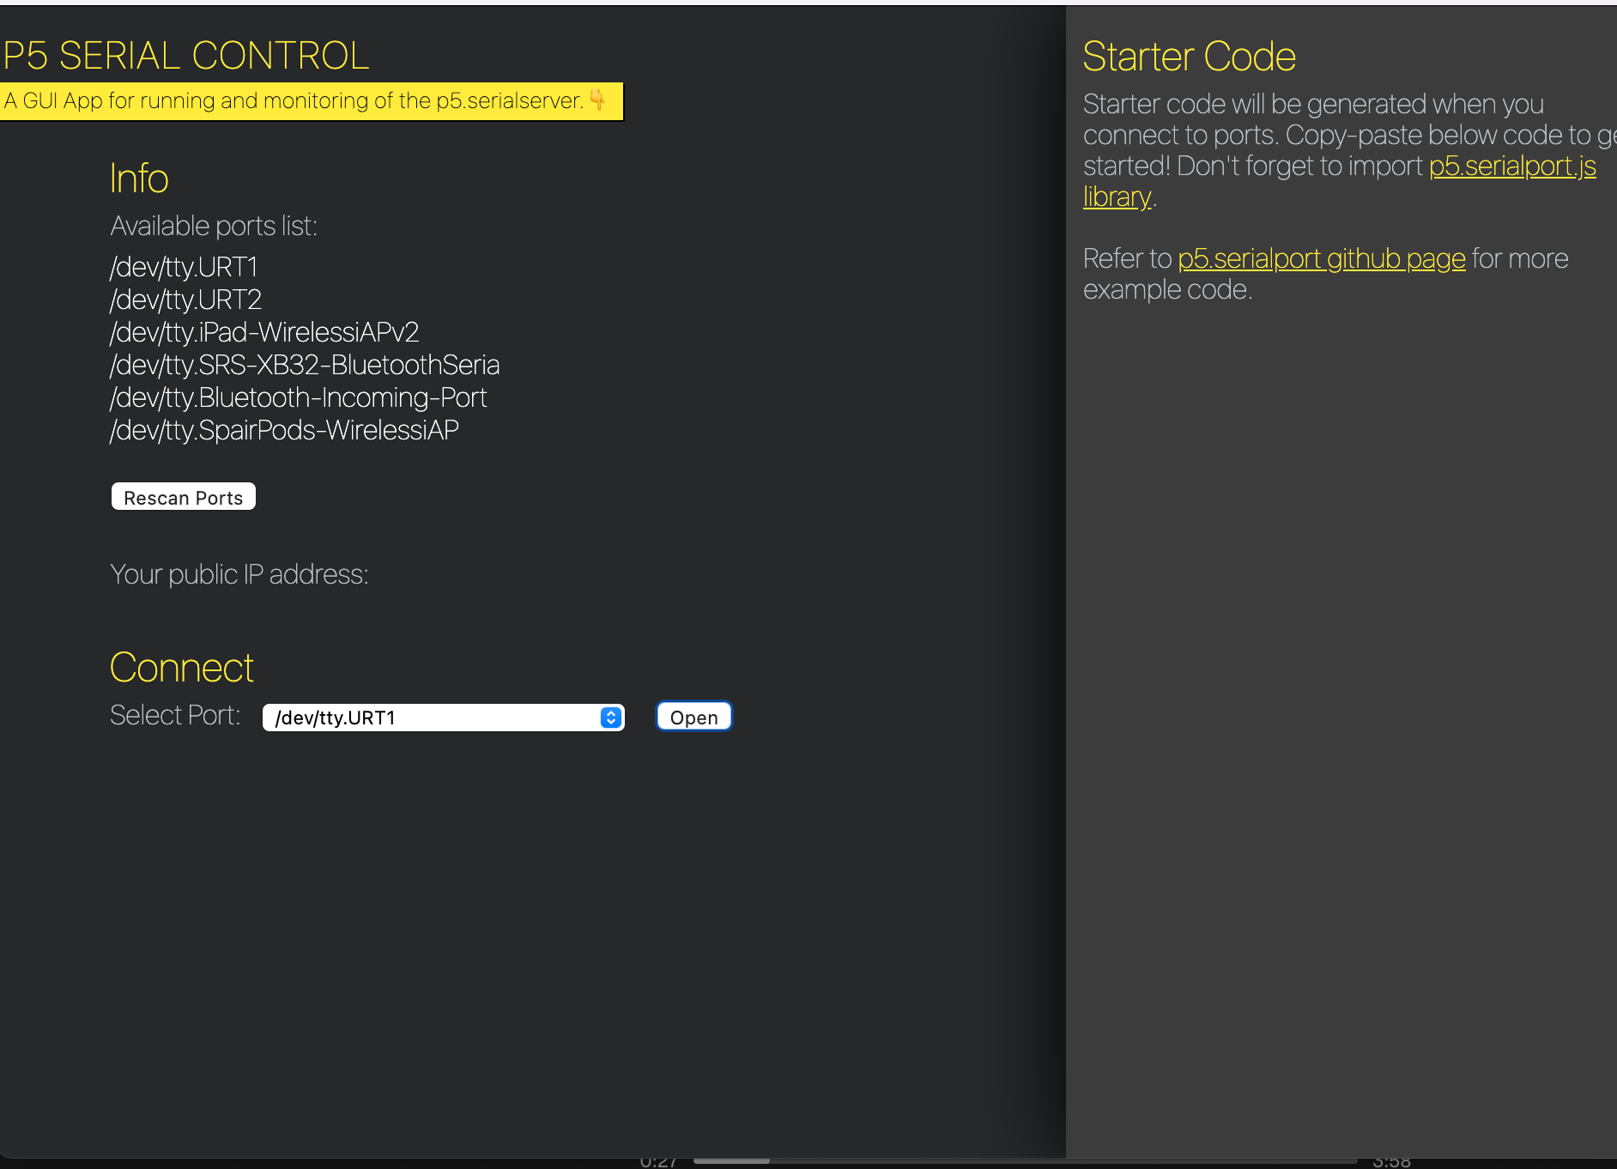Viewport: 1617px width, 1169px height.
Task: Open the p5.serialport.js library link
Action: (x=1510, y=167)
